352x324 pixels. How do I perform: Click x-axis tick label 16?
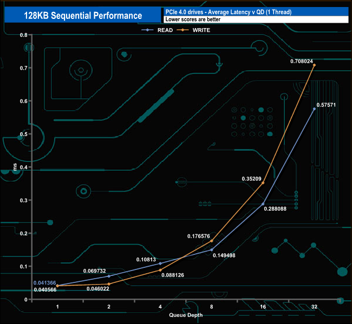coord(263,307)
